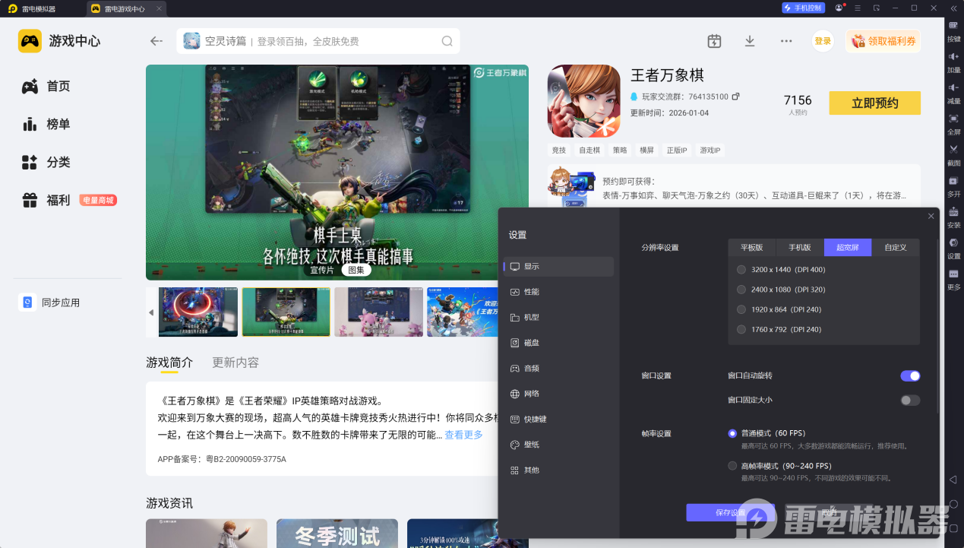Click the window pop-out icon in title bar
The height and width of the screenshot is (548, 964).
(x=877, y=8)
